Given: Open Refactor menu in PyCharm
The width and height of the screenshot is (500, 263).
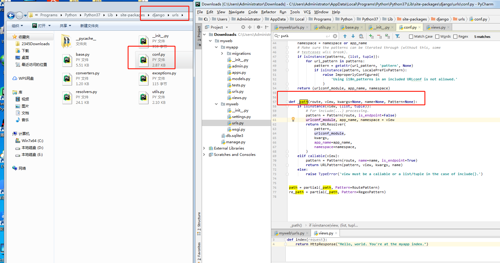Looking at the screenshot, I should click(x=269, y=12).
